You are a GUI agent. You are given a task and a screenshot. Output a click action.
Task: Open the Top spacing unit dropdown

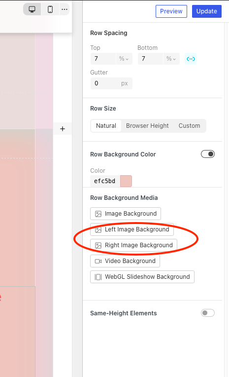click(124, 59)
